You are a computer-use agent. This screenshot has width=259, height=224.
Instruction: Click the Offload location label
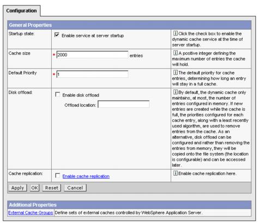pos(80,105)
